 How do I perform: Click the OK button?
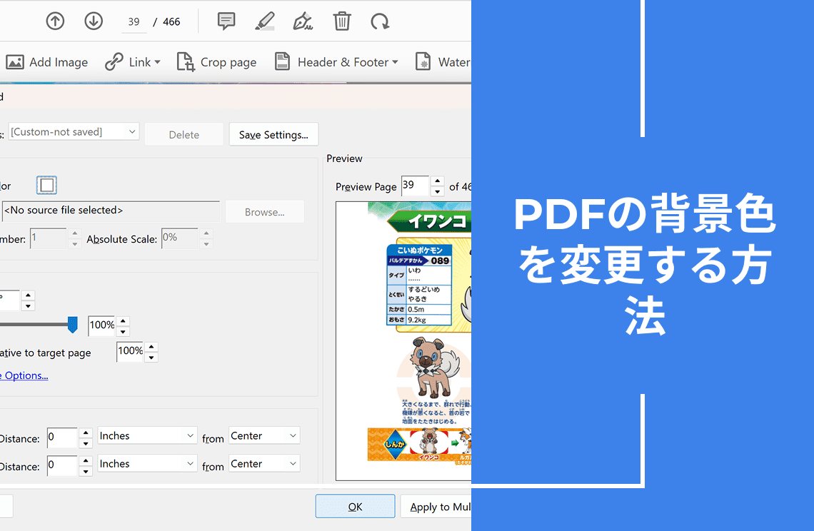355,507
